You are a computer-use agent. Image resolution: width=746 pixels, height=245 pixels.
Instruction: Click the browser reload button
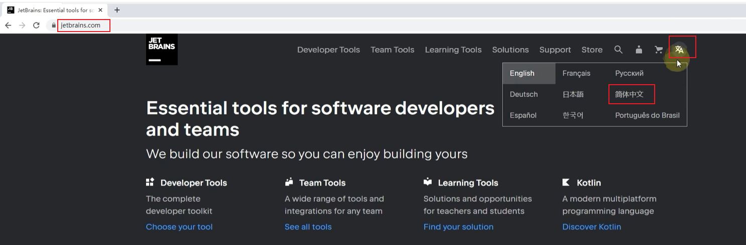coord(36,25)
